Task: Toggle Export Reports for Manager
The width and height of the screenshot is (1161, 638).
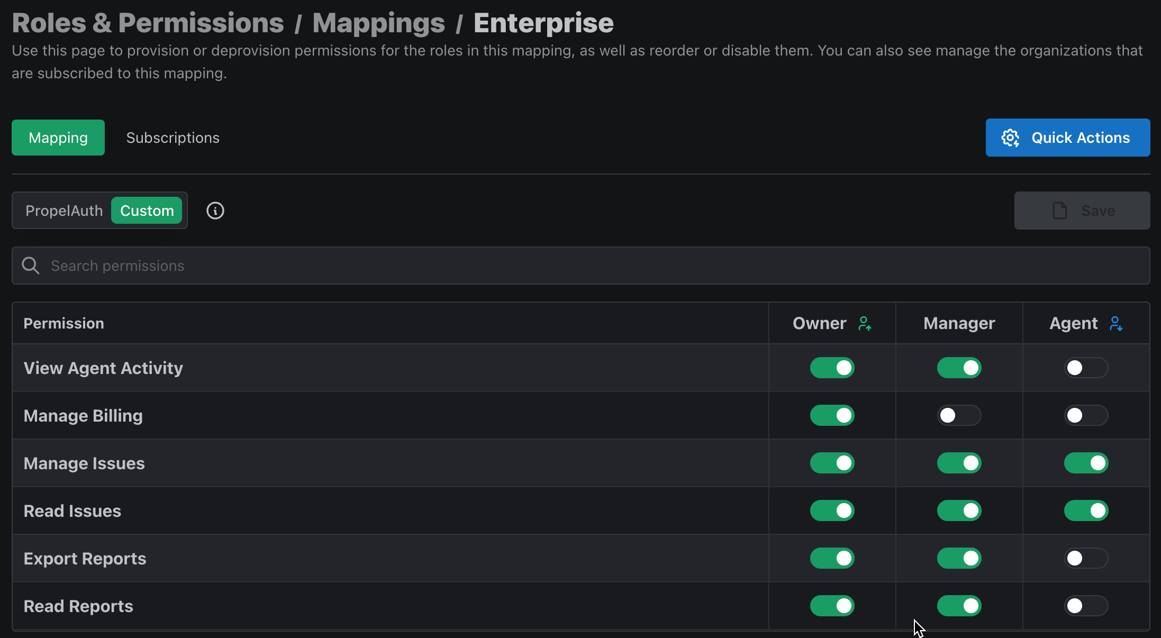Action: 959,558
